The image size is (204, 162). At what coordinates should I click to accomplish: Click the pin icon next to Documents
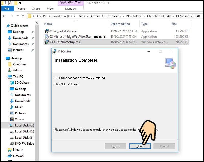click(x=33, y=44)
